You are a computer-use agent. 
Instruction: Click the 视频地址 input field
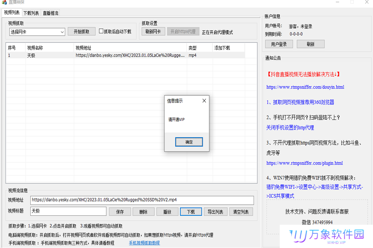[x=142, y=200]
